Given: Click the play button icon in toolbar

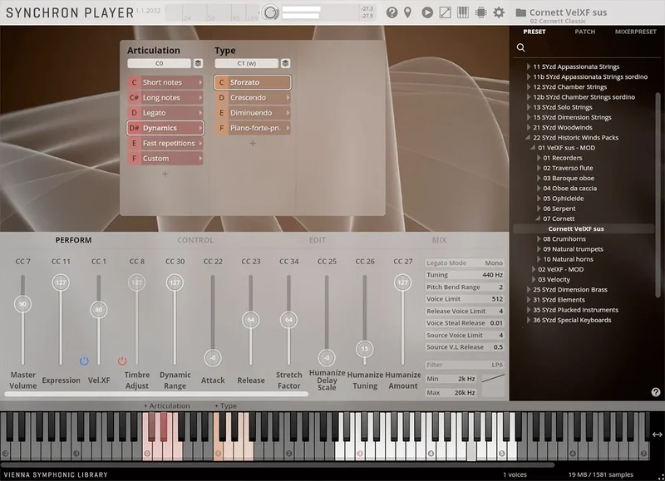Looking at the screenshot, I should click(x=427, y=12).
